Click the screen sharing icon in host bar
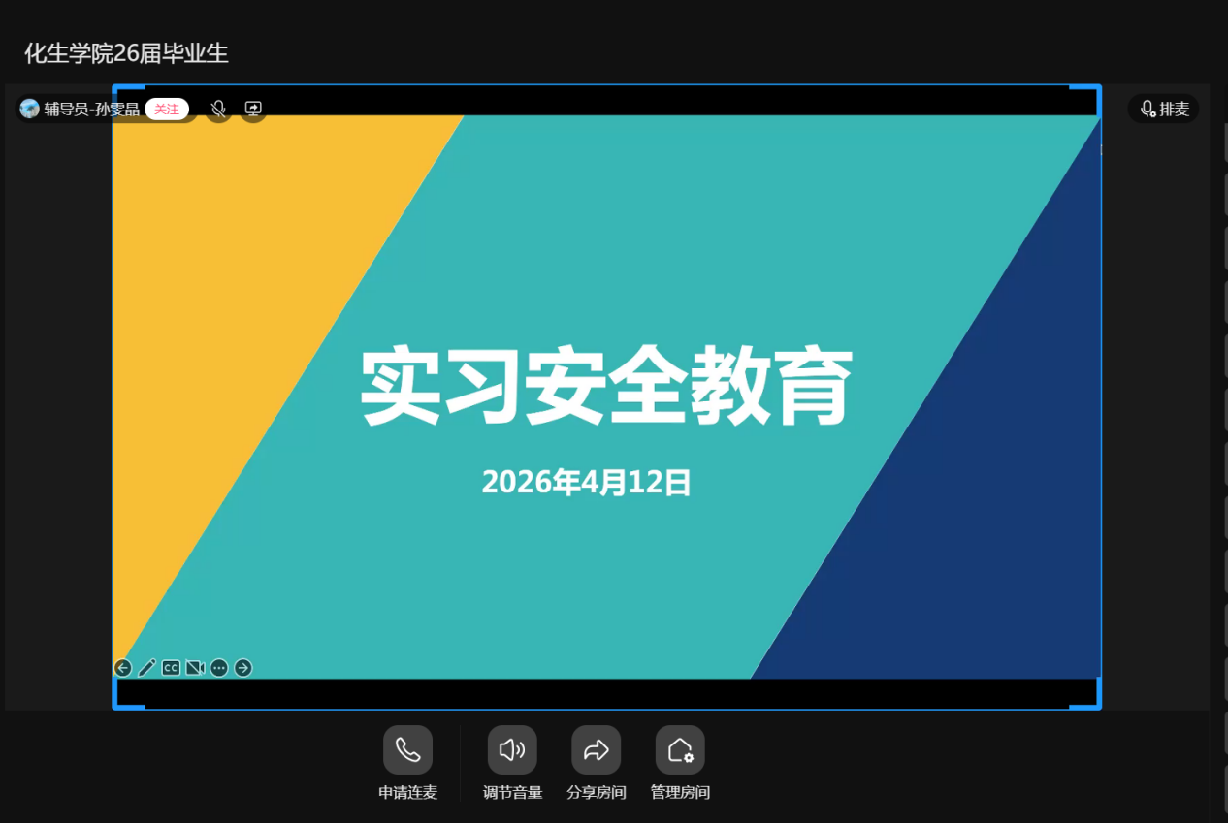Image resolution: width=1228 pixels, height=823 pixels. [253, 109]
